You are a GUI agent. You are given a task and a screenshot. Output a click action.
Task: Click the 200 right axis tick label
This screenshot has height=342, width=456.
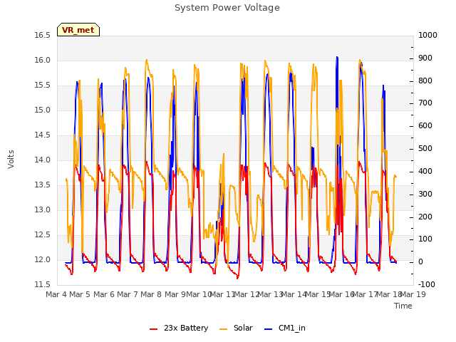pyautogui.click(x=425, y=217)
